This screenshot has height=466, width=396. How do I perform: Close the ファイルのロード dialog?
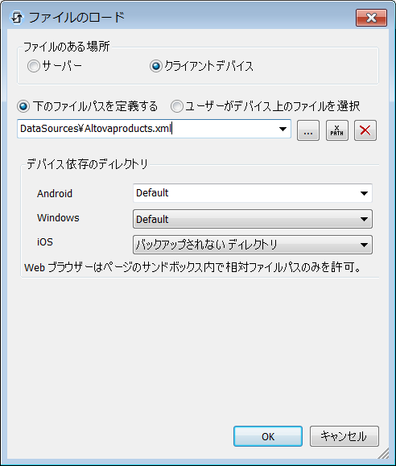[x=371, y=18]
